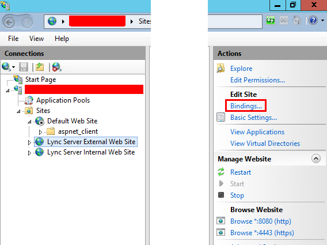Select Start Page in the tree
This screenshot has width=327, height=245.
(41, 80)
